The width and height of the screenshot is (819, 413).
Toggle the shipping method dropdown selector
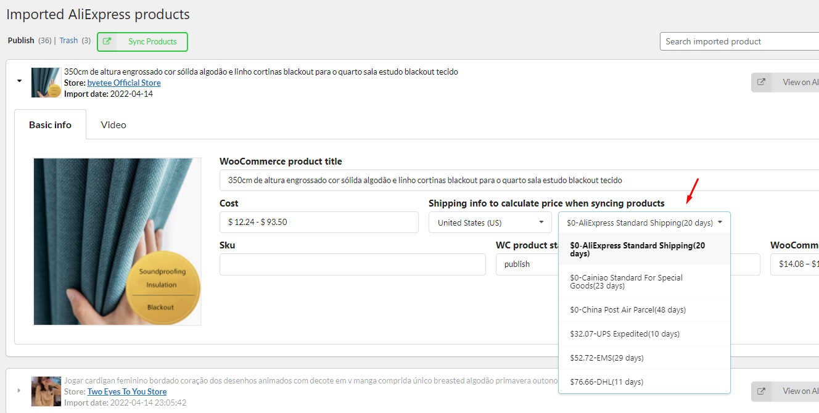tap(644, 223)
